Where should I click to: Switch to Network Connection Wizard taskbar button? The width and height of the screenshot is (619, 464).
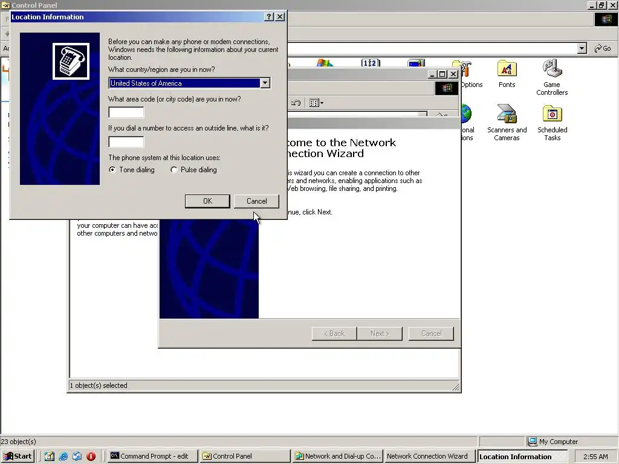tap(430, 456)
